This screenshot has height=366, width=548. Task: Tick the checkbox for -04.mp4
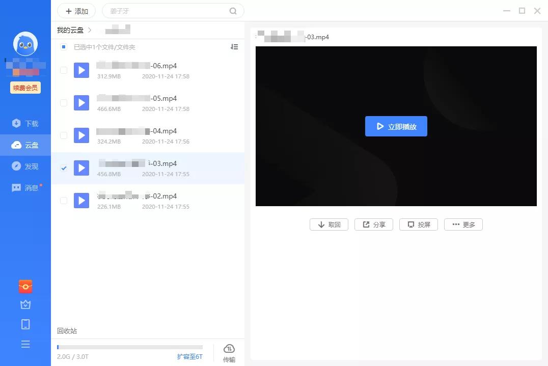(64, 135)
